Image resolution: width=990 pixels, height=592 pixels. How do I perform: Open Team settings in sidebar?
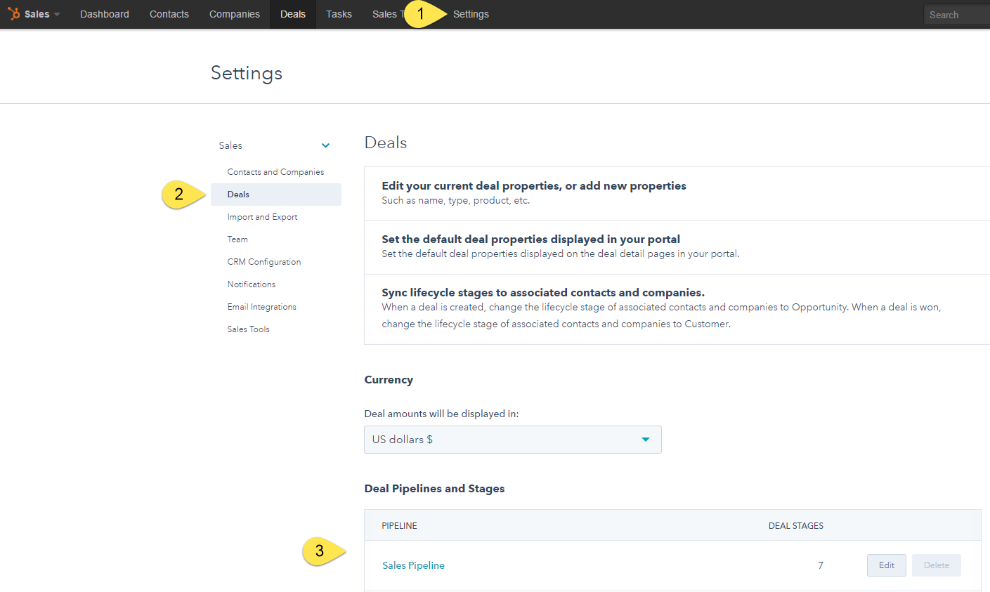click(x=237, y=239)
